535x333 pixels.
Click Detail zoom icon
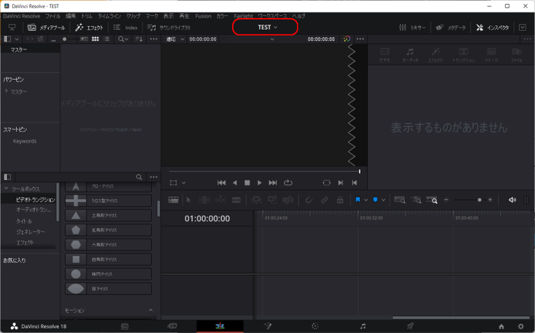[415, 200]
